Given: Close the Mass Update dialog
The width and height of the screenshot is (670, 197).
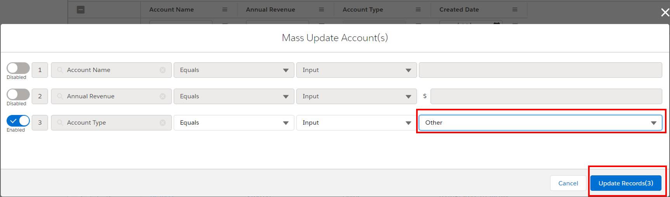Looking at the screenshot, I should pyautogui.click(x=665, y=12).
